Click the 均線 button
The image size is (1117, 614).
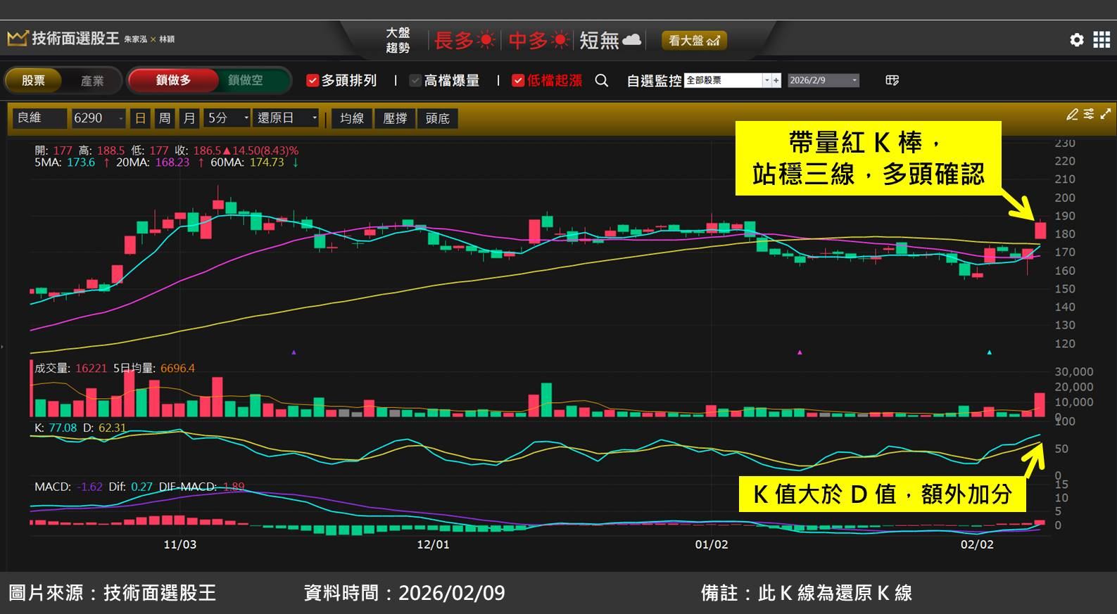click(352, 118)
